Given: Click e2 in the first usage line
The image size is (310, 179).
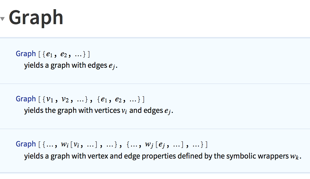Looking at the screenshot, I should [64, 54].
